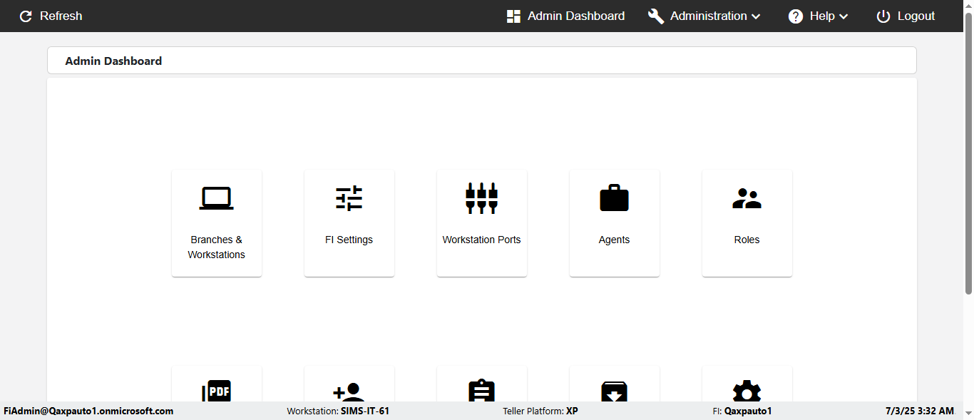Open the Admin Dashboard nav link

(565, 16)
